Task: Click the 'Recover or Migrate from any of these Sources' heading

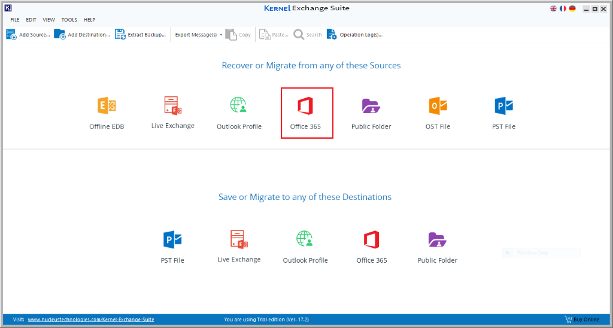Action: (311, 65)
